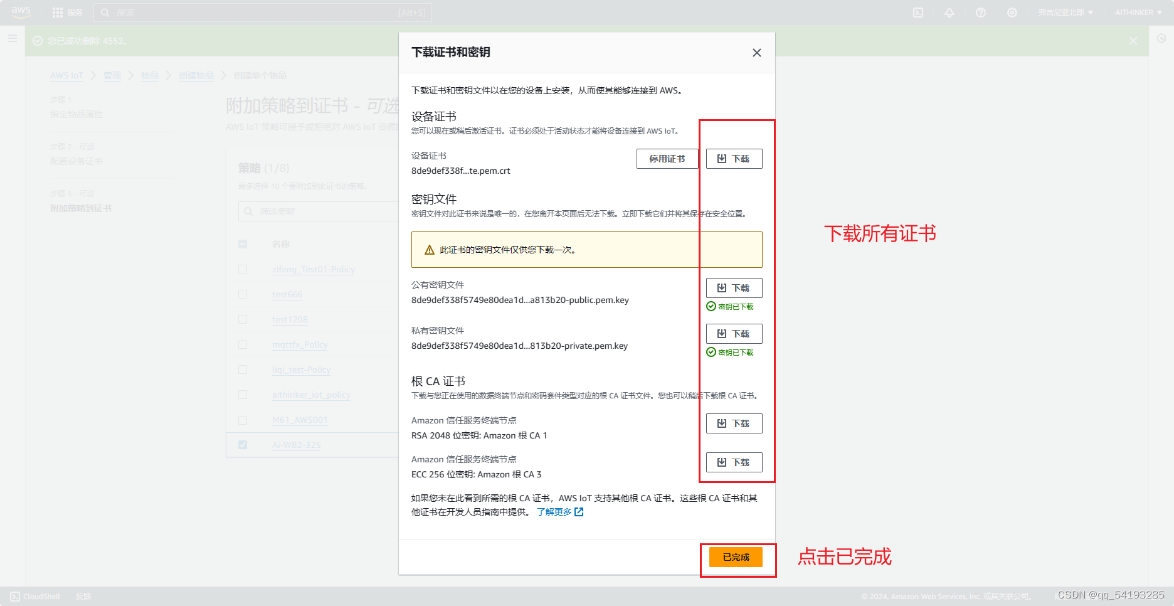This screenshot has height=606, width=1174.
Task: Check the test1208 policy checkbox
Action: pos(243,319)
